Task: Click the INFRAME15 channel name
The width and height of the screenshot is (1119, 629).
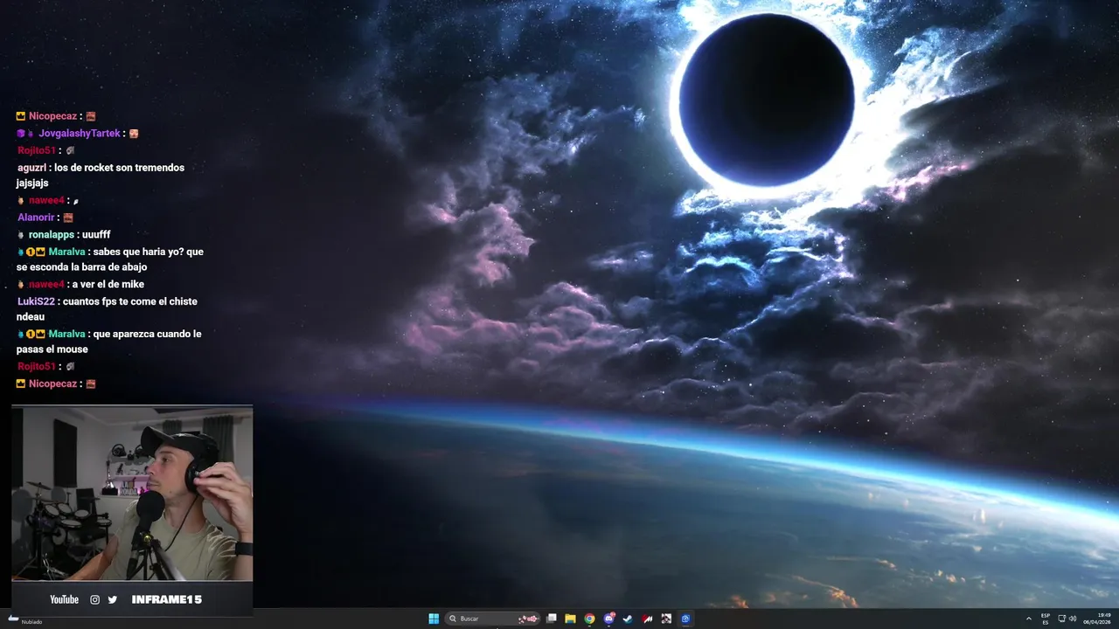Action: 167,599
